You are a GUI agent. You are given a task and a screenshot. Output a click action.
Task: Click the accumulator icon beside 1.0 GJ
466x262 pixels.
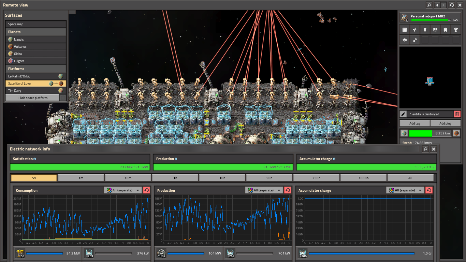tap(303, 253)
